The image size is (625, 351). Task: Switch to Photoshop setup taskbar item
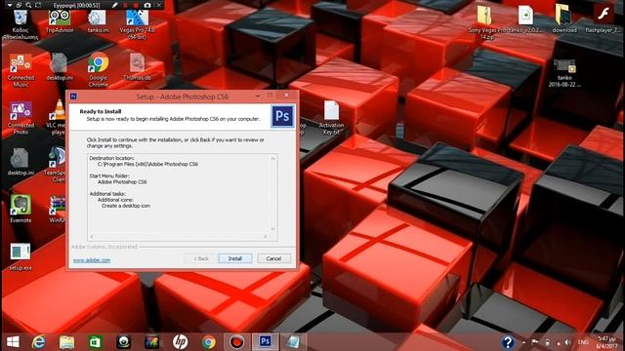[x=265, y=342]
